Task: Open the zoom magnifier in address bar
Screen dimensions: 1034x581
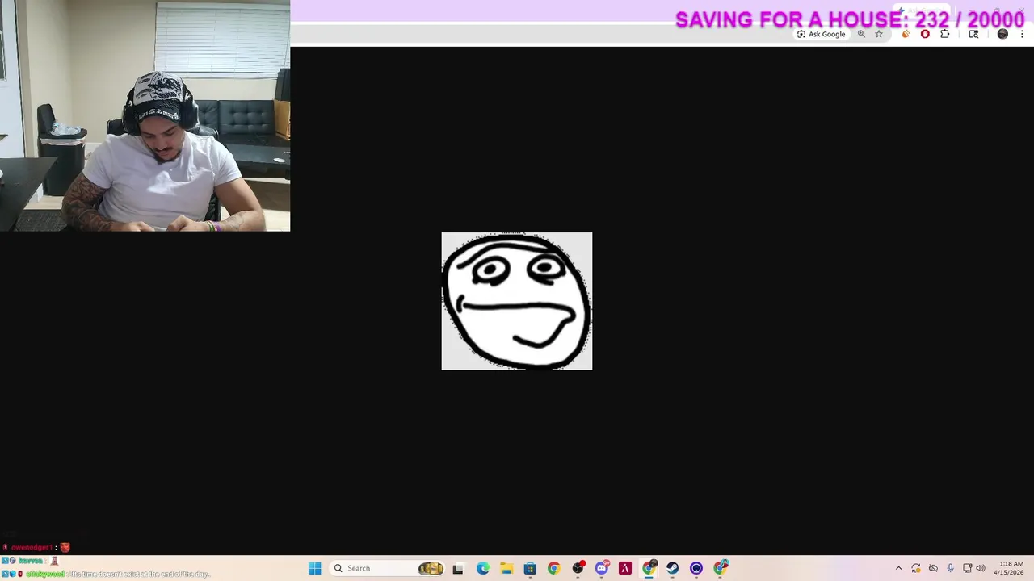Action: pyautogui.click(x=861, y=34)
